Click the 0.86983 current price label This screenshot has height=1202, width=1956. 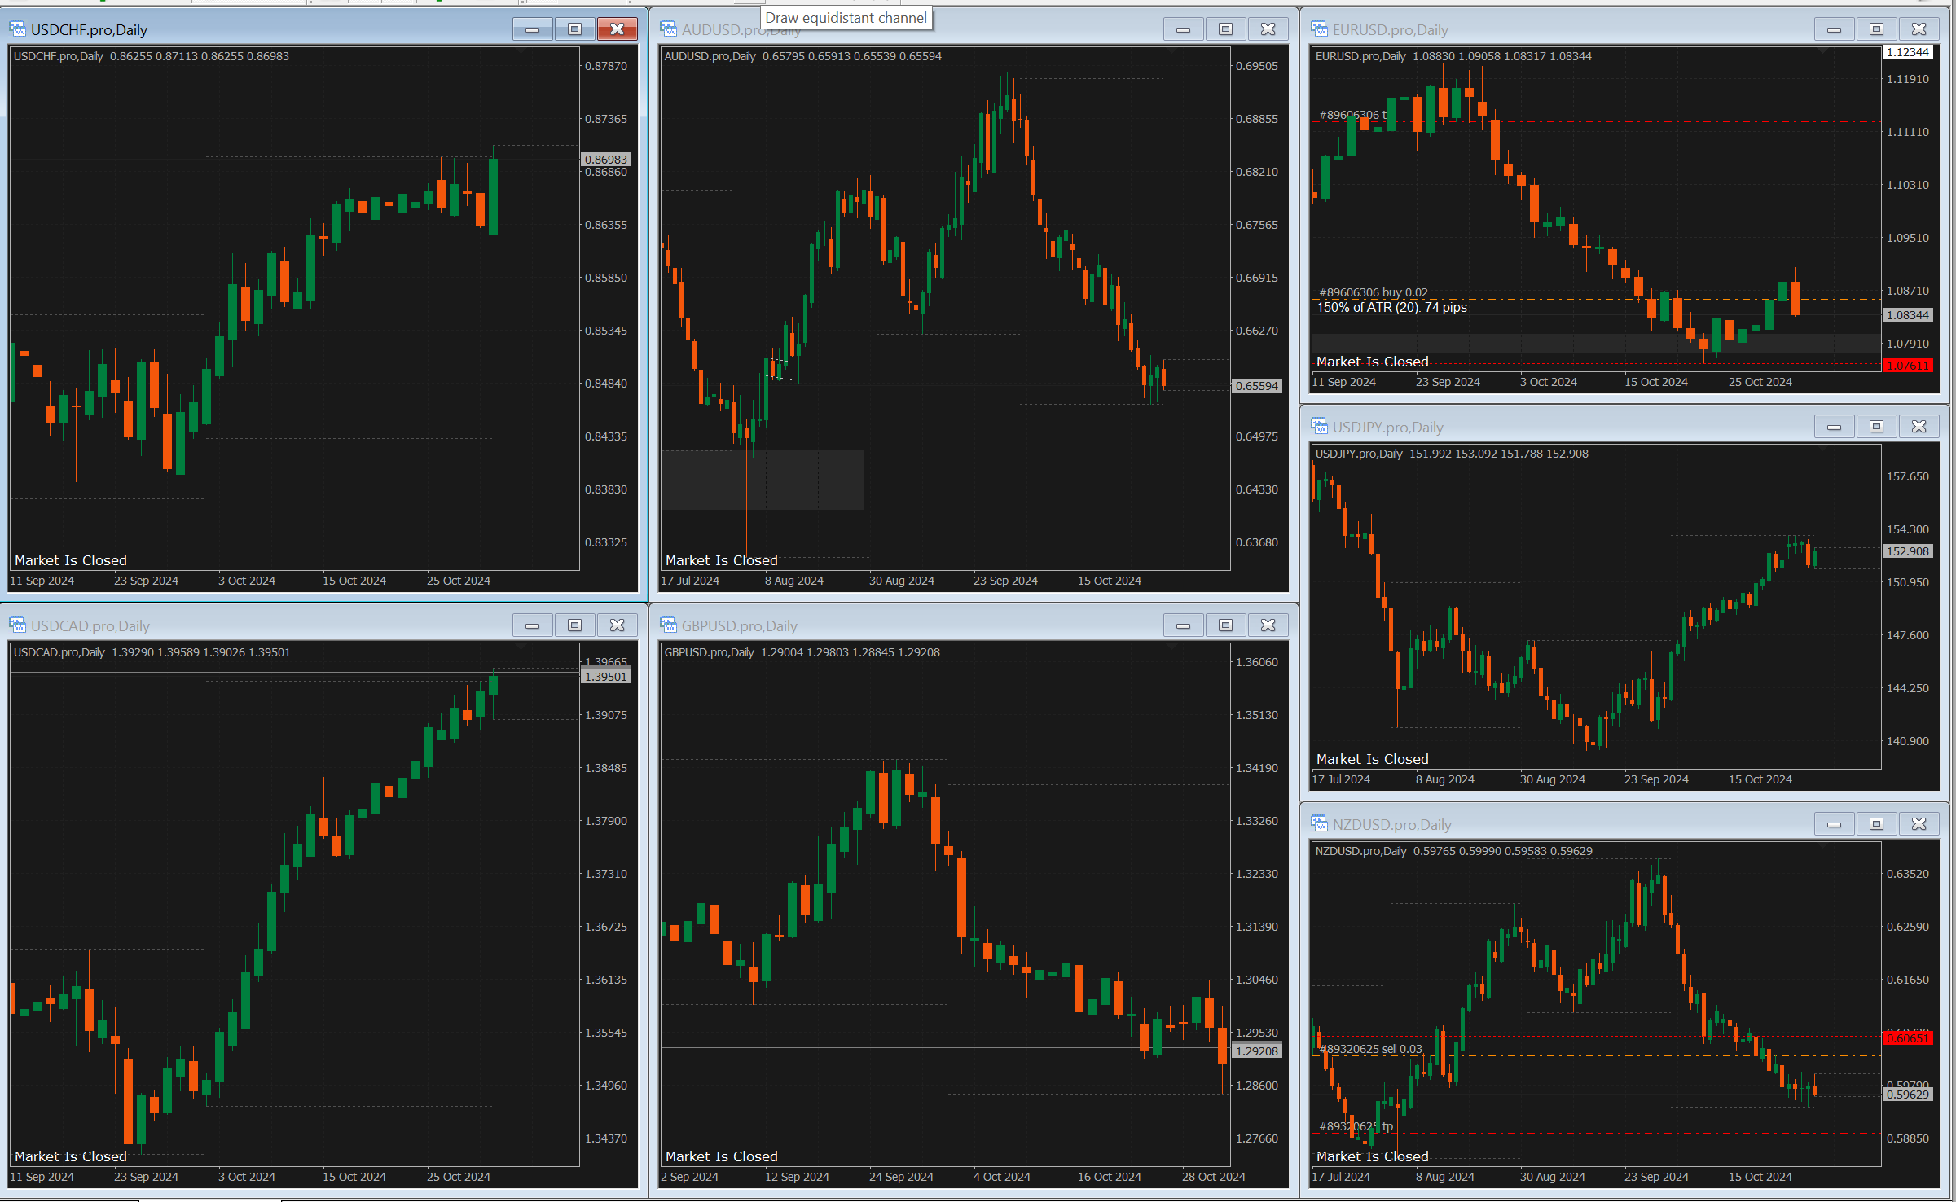pos(606,160)
